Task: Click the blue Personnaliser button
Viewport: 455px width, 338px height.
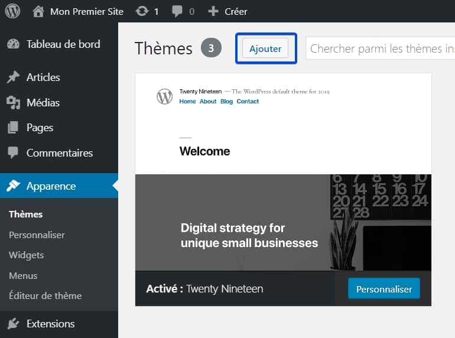Action: coord(384,289)
